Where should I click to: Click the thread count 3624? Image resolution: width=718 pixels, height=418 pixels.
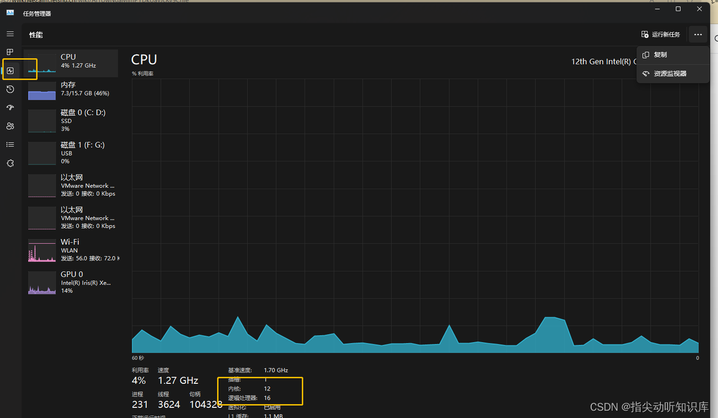[169, 405]
